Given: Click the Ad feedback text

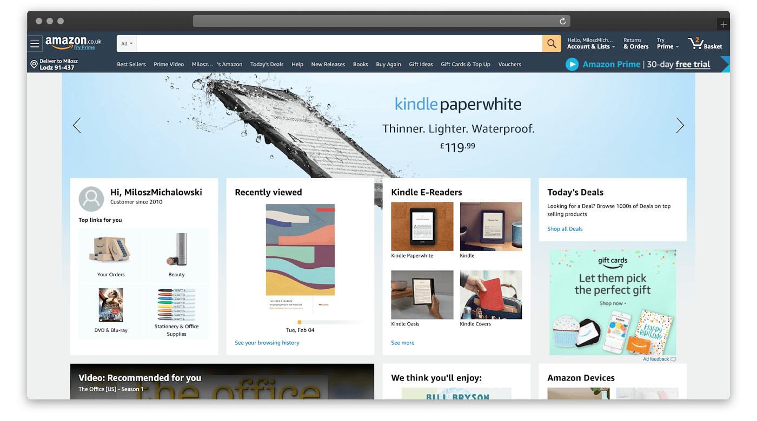Looking at the screenshot, I should (x=656, y=359).
